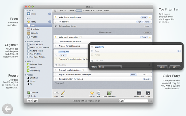Open the Logbook icon
Viewport: 186px width, 116px height.
(x=29, y=92)
